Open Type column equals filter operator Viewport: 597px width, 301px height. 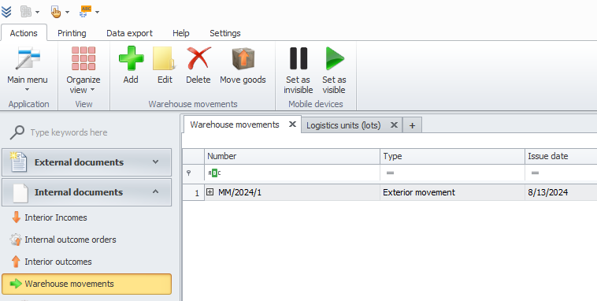(390, 173)
